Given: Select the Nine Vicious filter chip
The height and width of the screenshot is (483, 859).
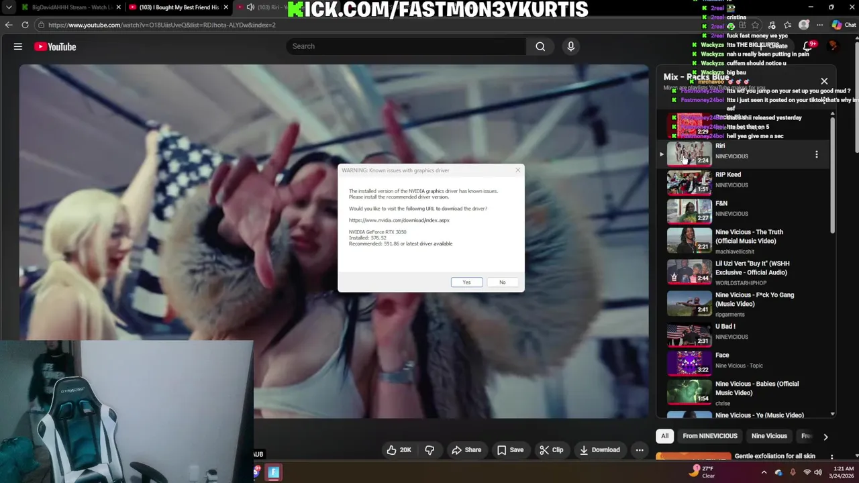Looking at the screenshot, I should coord(769,436).
